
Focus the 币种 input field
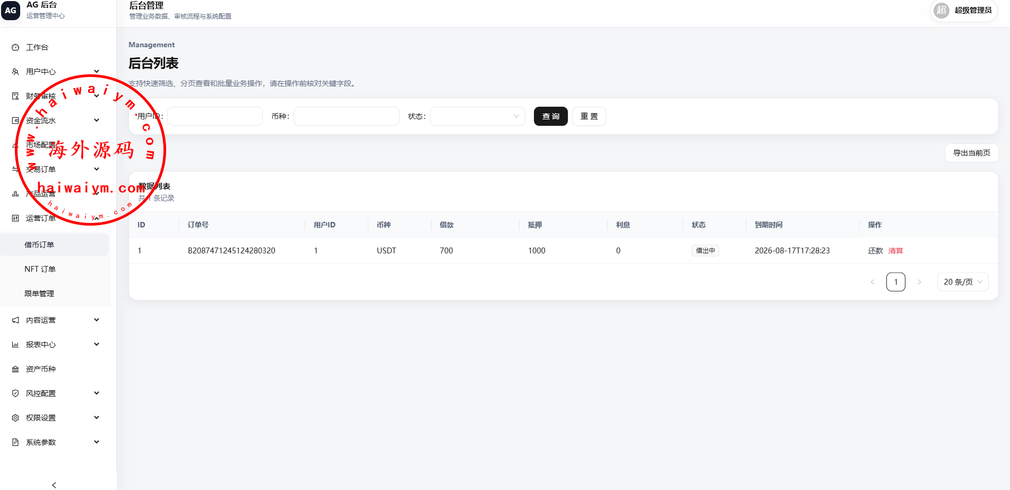[x=347, y=116]
